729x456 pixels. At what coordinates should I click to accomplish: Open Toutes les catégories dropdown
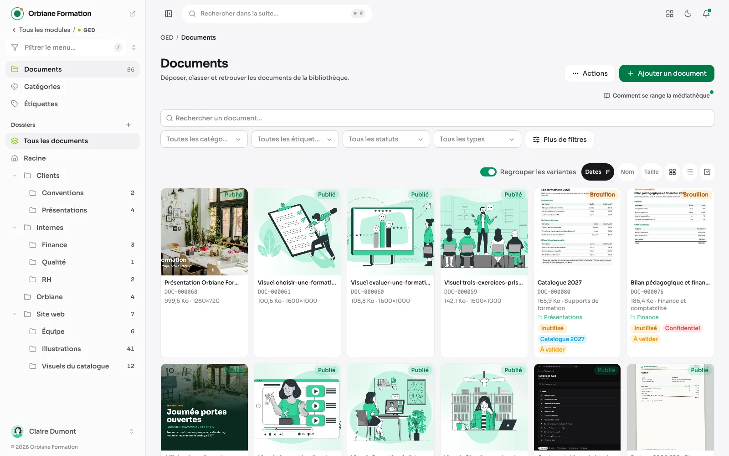[204, 139]
